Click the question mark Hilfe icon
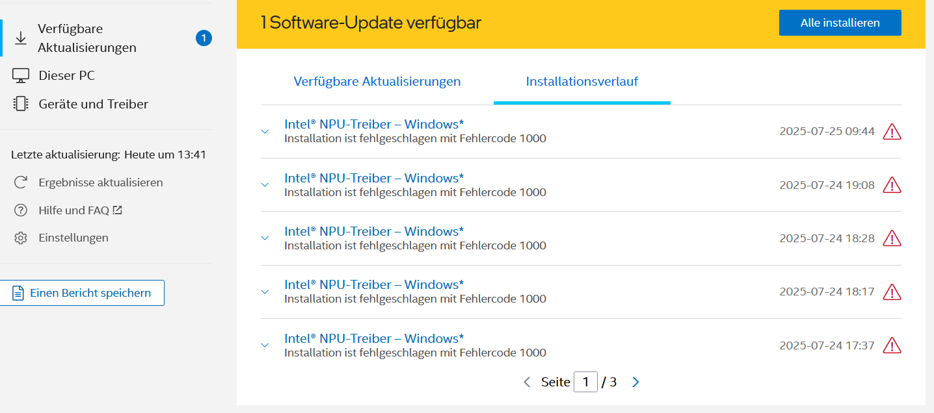This screenshot has width=934, height=413. (21, 210)
